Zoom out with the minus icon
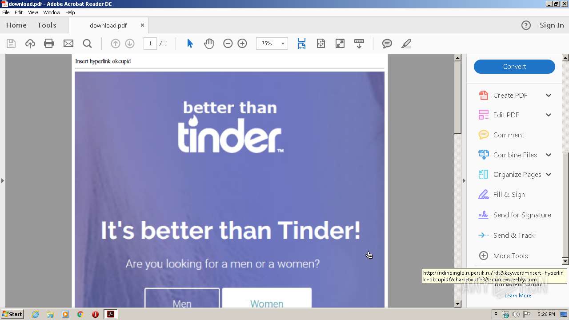The width and height of the screenshot is (569, 320). pos(228,44)
